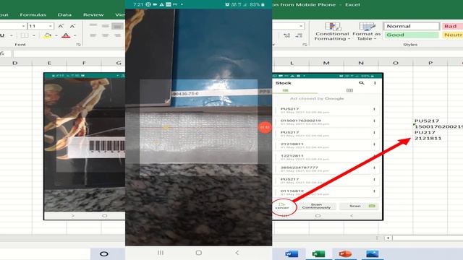The image size is (463, 260).
Task: Tap the center phone's recent apps button
Action: (161, 253)
